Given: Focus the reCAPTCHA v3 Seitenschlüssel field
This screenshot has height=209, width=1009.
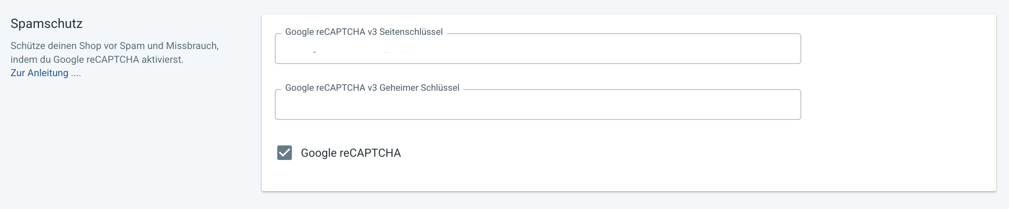Looking at the screenshot, I should click(537, 49).
